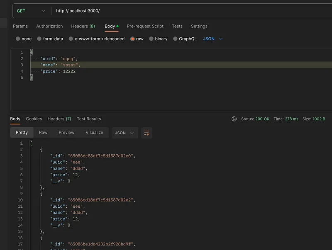Viewport: 332px width, 250px height.
Task: Open the Test Results tab
Action: (89, 119)
